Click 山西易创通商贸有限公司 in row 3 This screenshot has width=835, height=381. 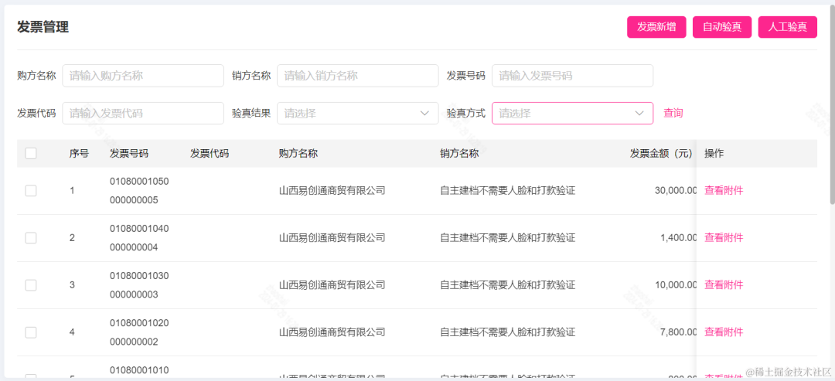[x=332, y=284]
